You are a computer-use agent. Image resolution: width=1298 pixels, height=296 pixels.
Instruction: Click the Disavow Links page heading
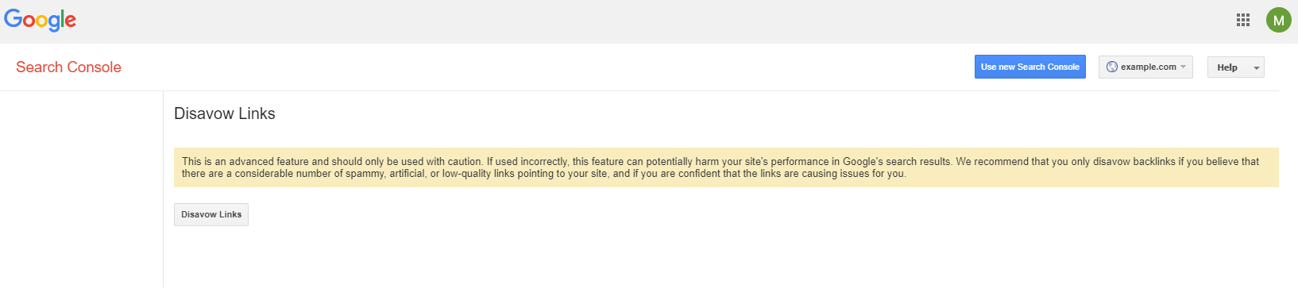(x=225, y=113)
